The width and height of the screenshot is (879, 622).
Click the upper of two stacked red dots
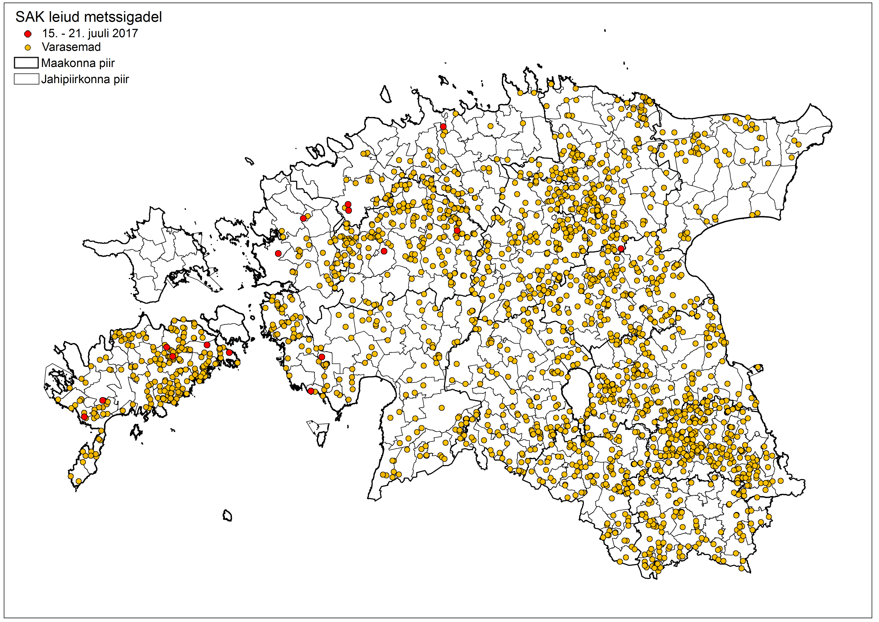348,204
